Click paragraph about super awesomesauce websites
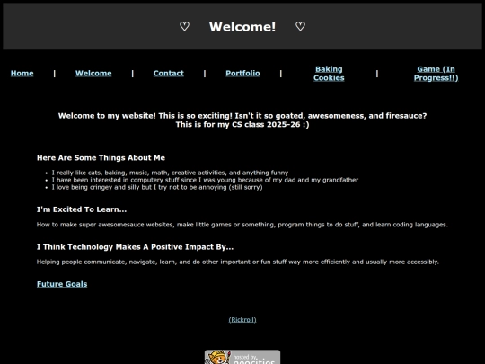This screenshot has height=364, width=485. pyautogui.click(x=242, y=225)
